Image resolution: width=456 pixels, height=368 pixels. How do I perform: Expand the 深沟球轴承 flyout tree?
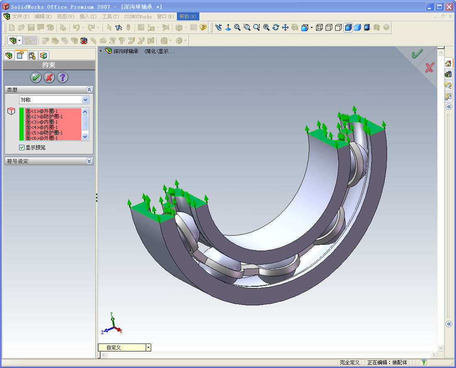pyautogui.click(x=101, y=51)
